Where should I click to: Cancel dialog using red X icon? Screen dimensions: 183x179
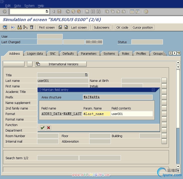click(49, 128)
